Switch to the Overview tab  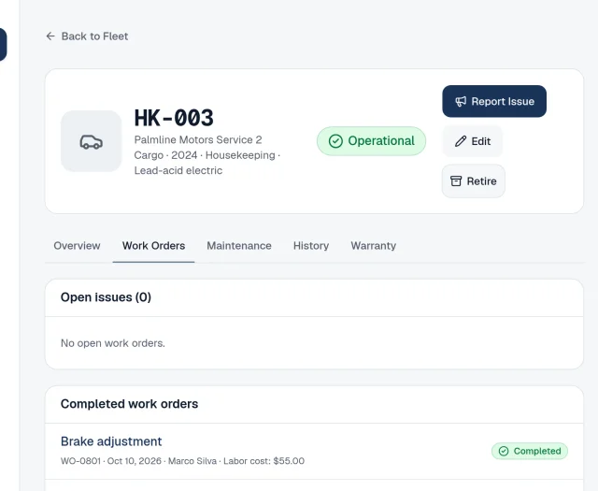pyautogui.click(x=77, y=245)
